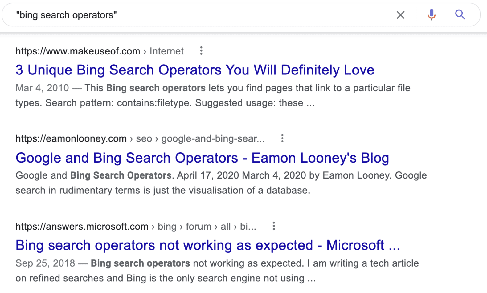
Task: Click the 'forum' breadcrumb on the Microsoft result
Action: click(198, 227)
